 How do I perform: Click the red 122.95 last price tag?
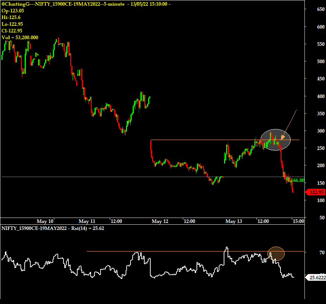(x=315, y=192)
